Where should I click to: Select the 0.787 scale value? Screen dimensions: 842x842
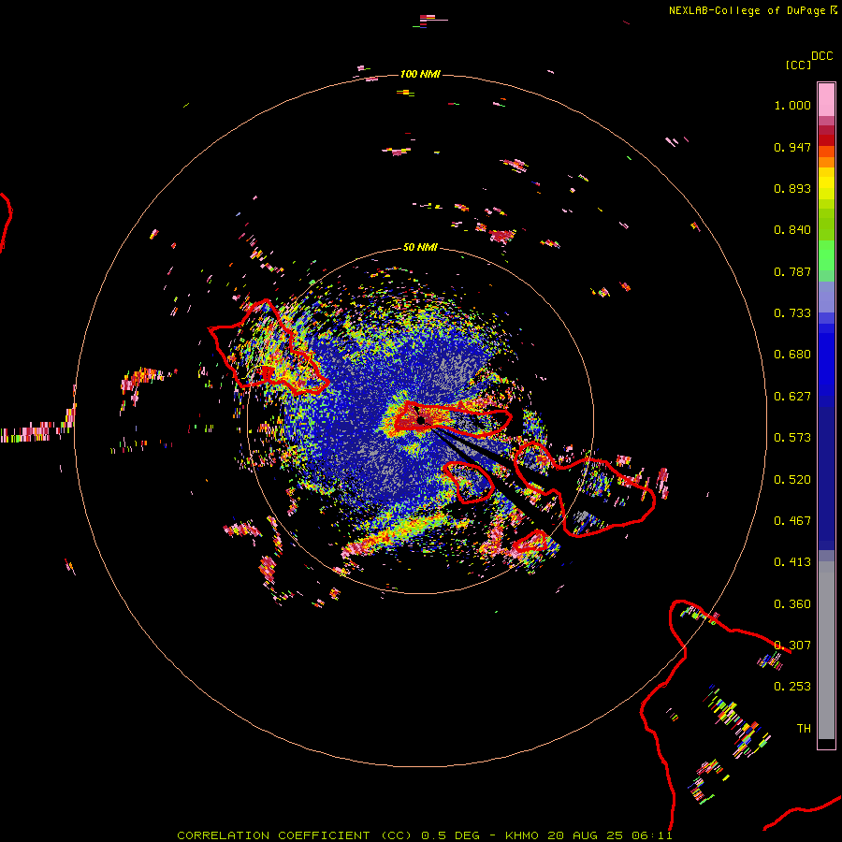pyautogui.click(x=792, y=271)
